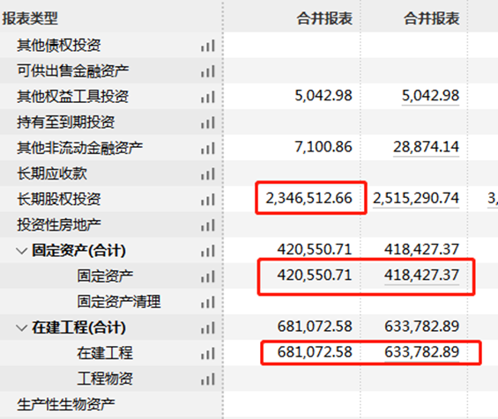The image size is (498, 419).
Task: Open chart icon for 长期股权投资 row
Action: coord(208,200)
